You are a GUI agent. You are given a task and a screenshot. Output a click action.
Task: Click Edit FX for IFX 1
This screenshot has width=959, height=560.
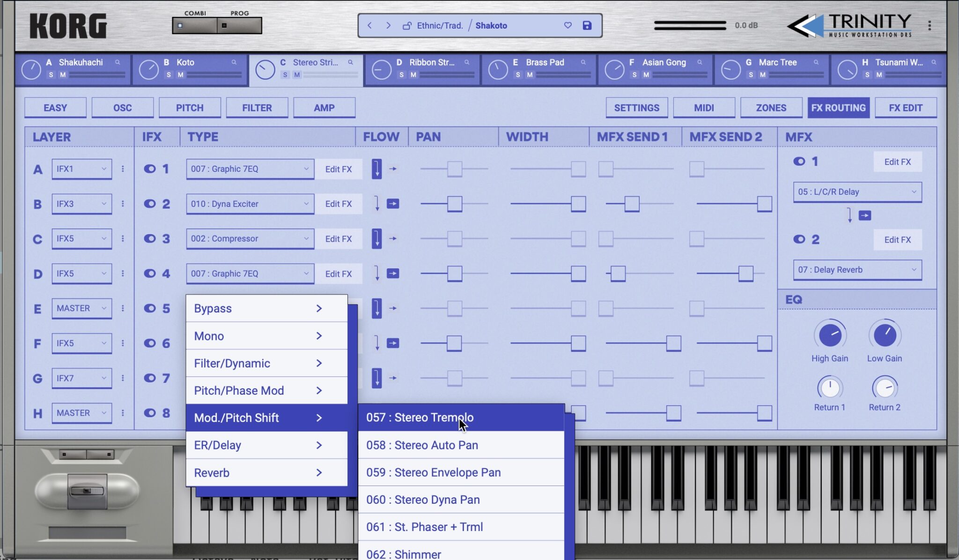(x=338, y=169)
